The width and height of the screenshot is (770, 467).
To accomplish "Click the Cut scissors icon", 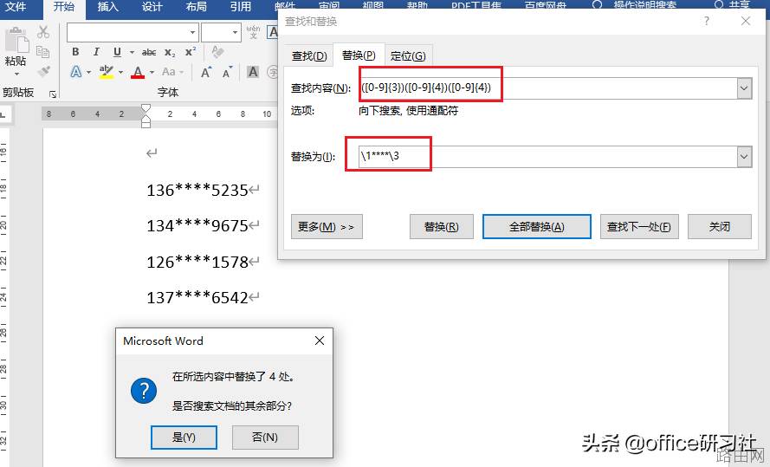I will [43, 32].
